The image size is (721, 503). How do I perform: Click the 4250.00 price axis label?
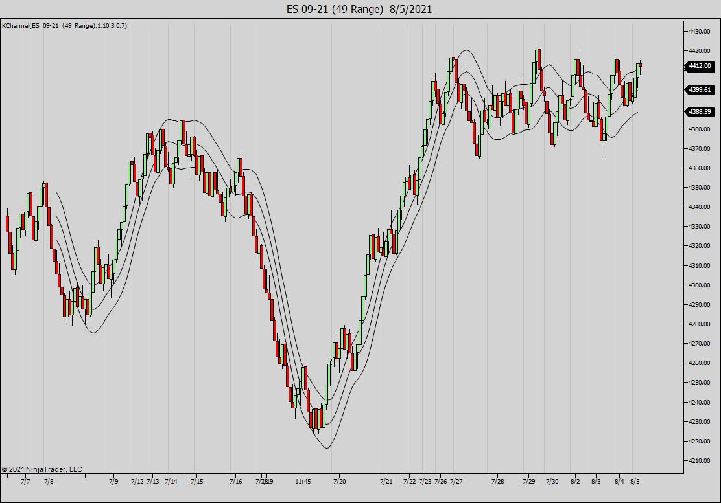[700, 383]
